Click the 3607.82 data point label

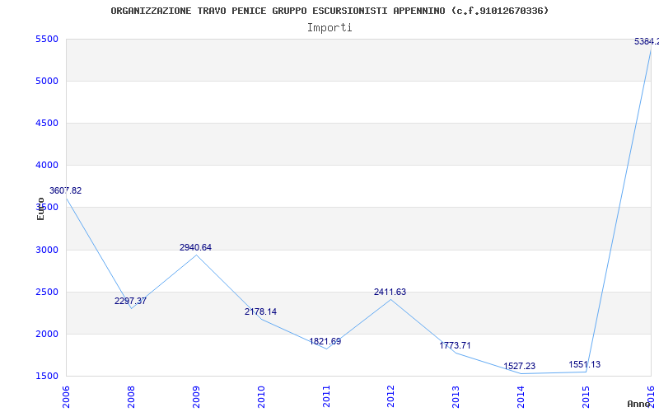pyautogui.click(x=66, y=190)
